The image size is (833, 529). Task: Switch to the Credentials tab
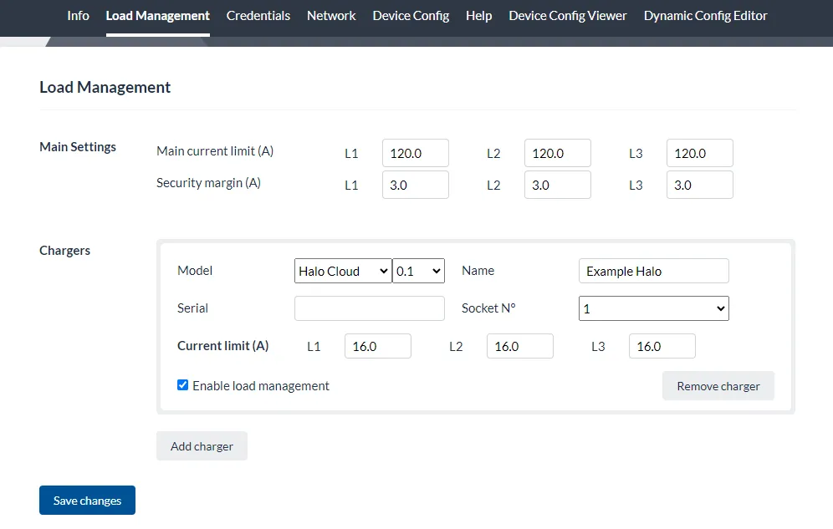click(258, 16)
